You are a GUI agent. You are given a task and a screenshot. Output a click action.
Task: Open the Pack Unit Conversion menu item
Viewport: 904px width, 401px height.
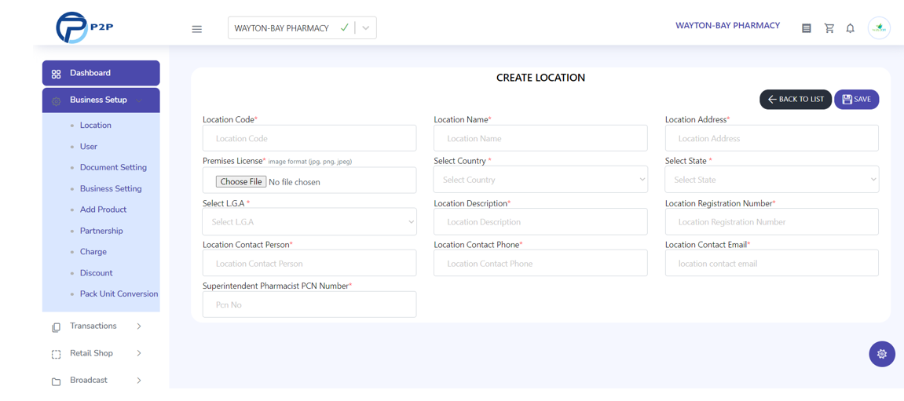coord(119,293)
